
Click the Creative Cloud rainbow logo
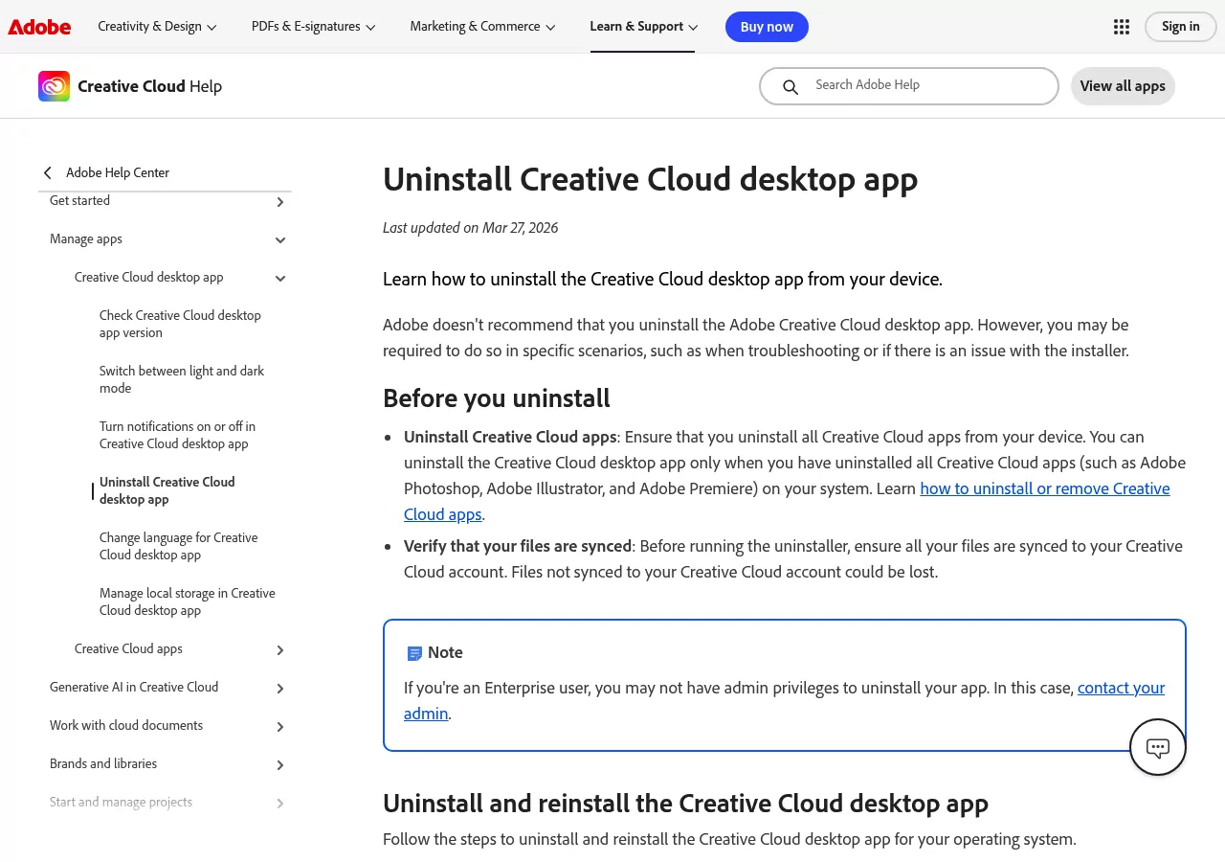pyautogui.click(x=54, y=86)
